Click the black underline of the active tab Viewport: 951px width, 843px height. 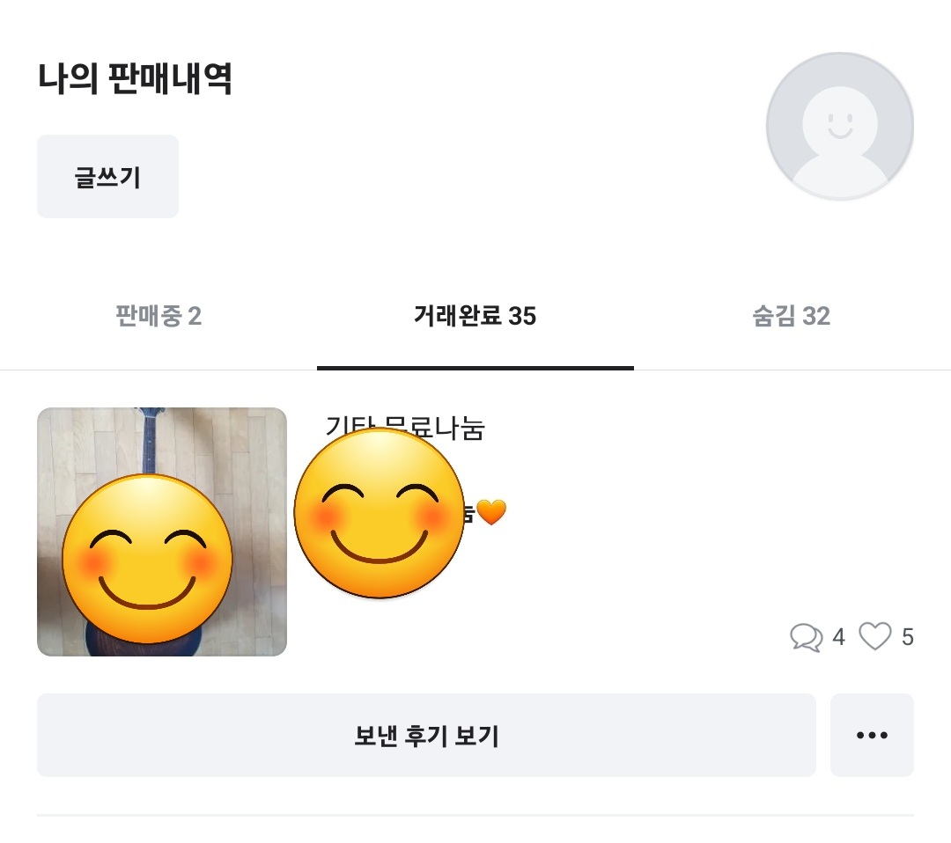point(475,367)
